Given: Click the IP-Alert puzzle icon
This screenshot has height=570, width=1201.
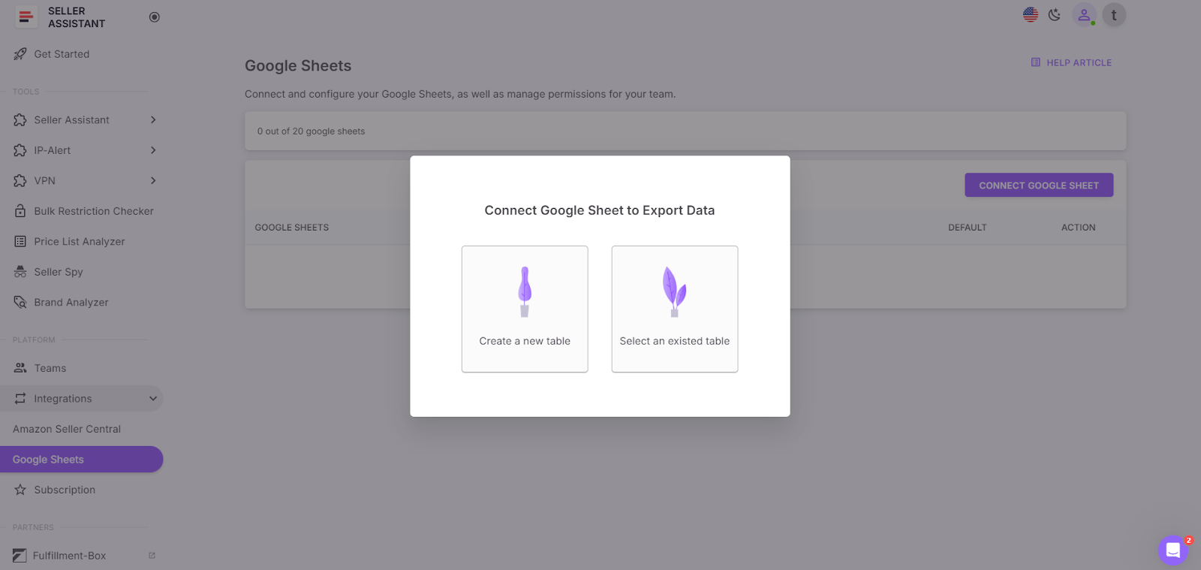Looking at the screenshot, I should (20, 150).
